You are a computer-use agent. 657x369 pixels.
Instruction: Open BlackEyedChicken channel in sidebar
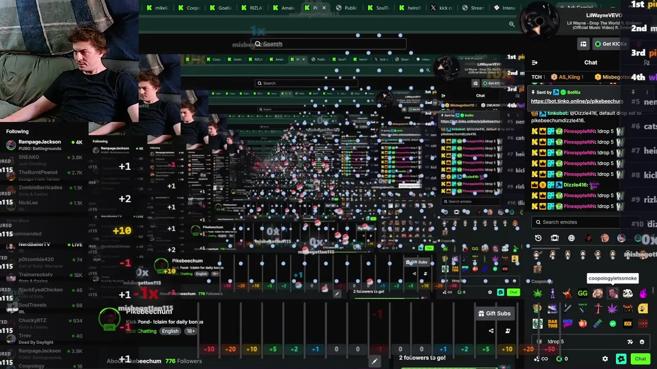44,293
